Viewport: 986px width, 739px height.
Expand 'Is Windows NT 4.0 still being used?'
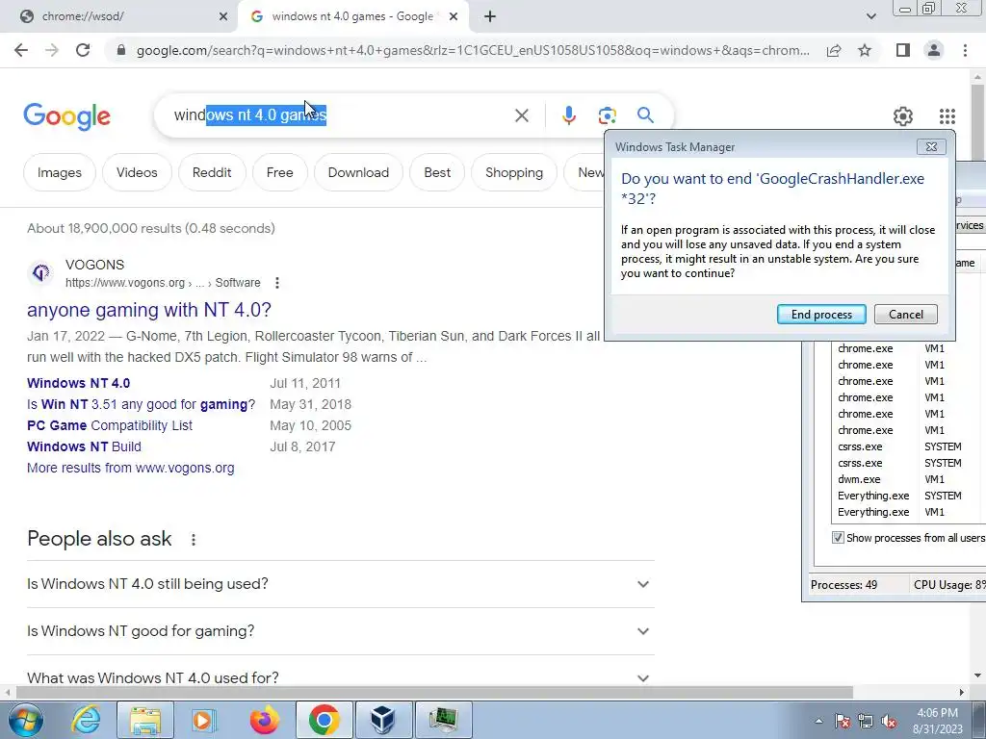[x=340, y=584]
